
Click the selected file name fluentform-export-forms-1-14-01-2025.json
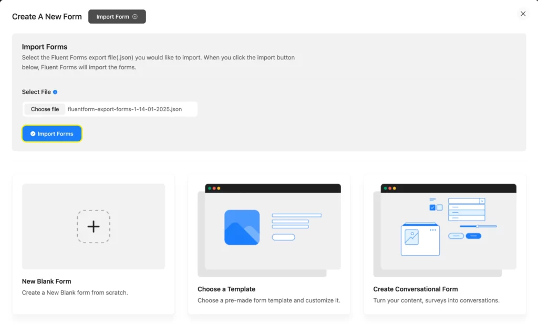125,109
